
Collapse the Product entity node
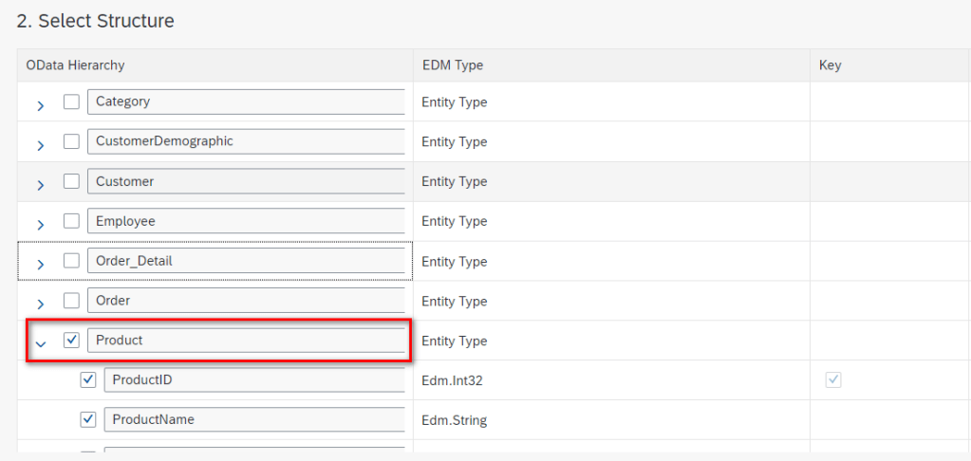(x=40, y=343)
